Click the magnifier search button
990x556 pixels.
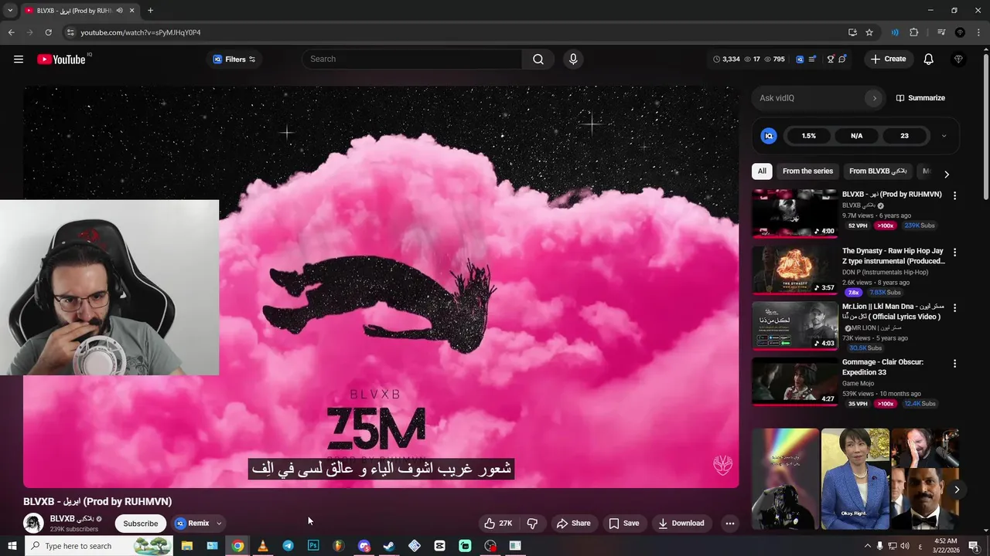click(x=538, y=59)
